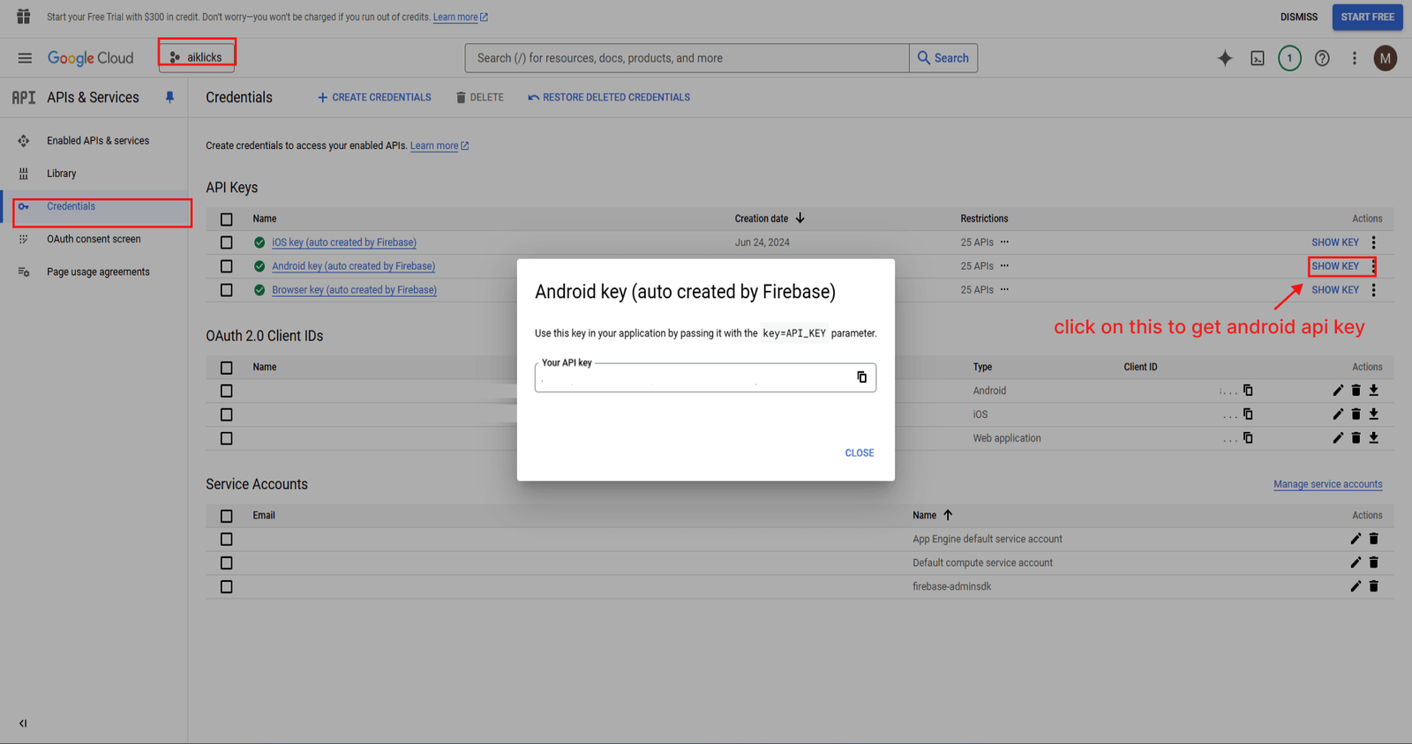Copy the API key in the dialog

[861, 377]
